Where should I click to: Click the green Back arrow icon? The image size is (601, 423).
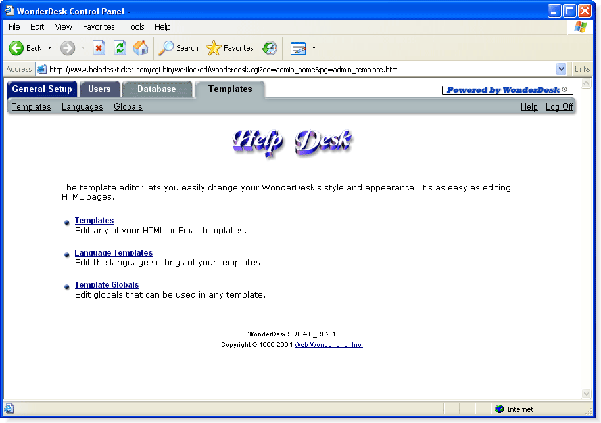point(16,48)
